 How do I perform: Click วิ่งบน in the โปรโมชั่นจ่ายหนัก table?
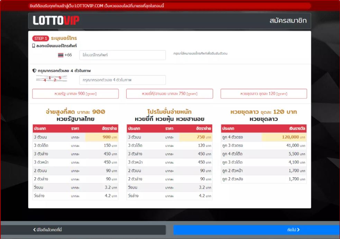point(133,187)
